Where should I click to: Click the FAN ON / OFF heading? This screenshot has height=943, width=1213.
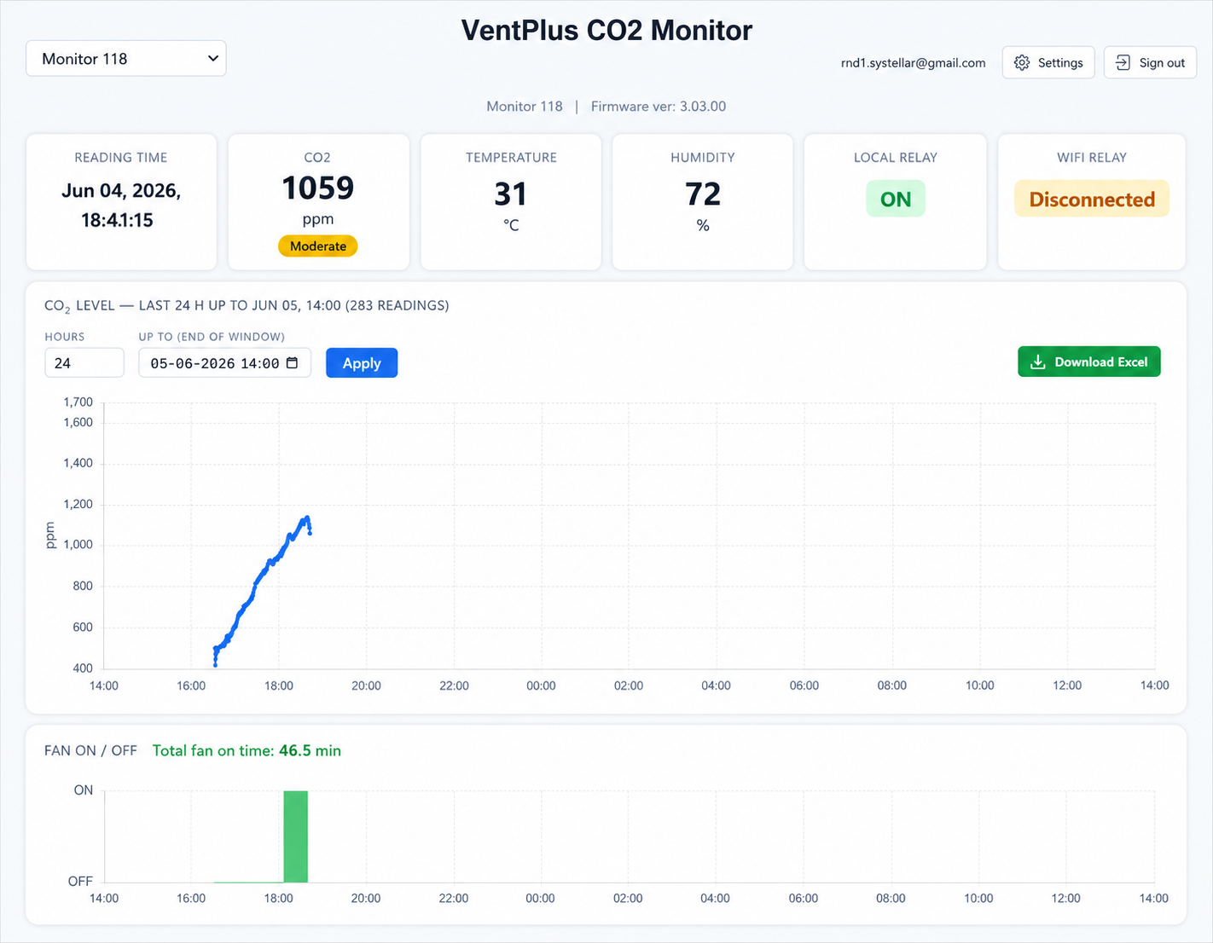(90, 751)
